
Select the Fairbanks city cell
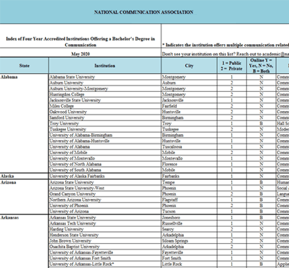[189, 176]
